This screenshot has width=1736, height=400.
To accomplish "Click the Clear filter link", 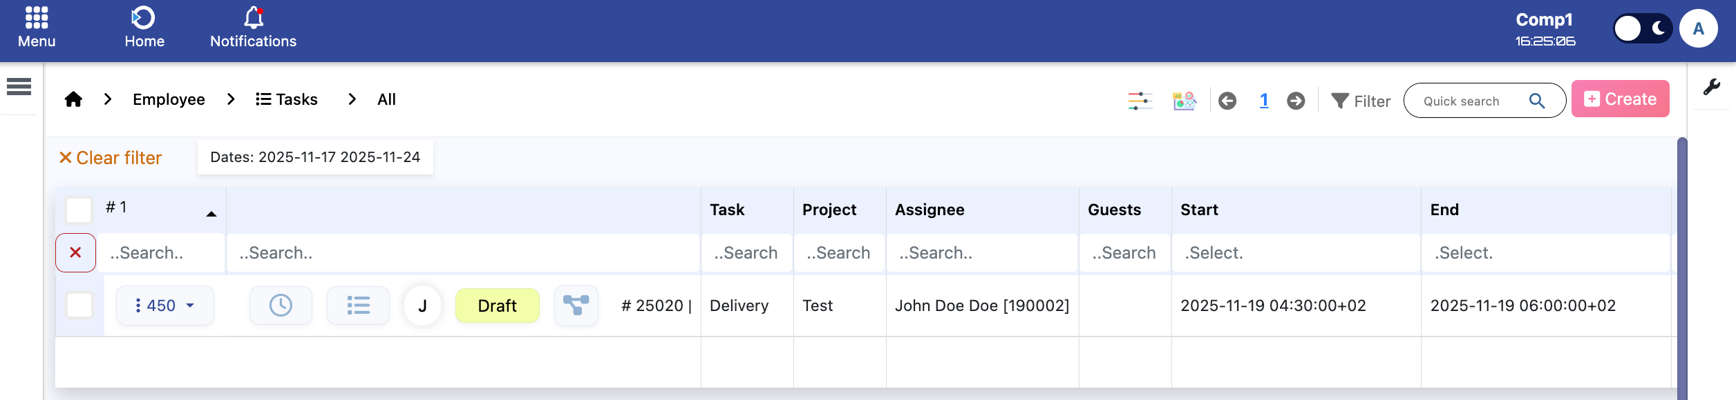I will pos(111,158).
